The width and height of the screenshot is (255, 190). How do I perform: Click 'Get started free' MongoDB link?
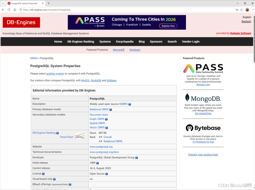[203, 113]
